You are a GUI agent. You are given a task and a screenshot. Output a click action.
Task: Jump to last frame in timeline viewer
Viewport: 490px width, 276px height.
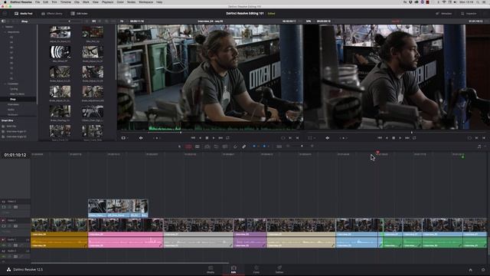pos(407,138)
